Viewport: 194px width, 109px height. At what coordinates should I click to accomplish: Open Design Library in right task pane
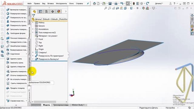point(192,19)
